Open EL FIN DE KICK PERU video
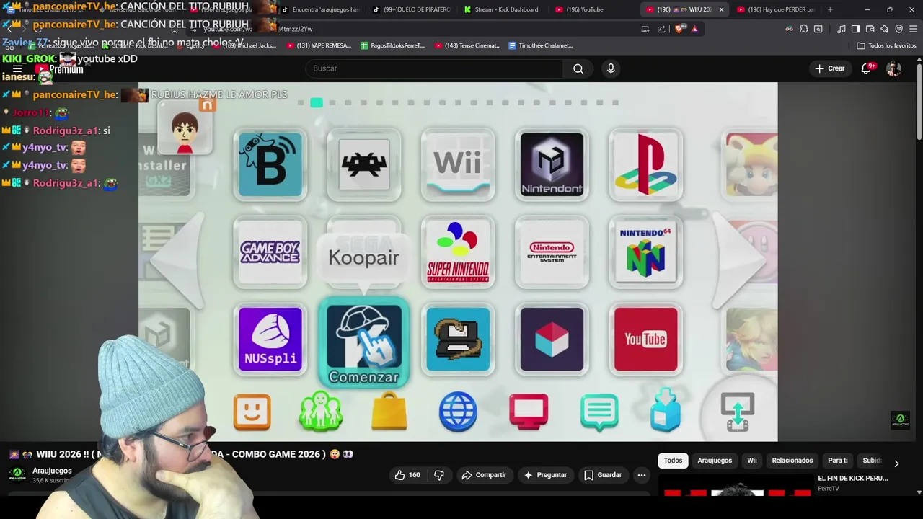Screen dimensions: 923x519 coord(852,478)
